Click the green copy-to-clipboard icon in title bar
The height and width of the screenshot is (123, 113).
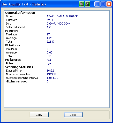[x=81, y=4]
